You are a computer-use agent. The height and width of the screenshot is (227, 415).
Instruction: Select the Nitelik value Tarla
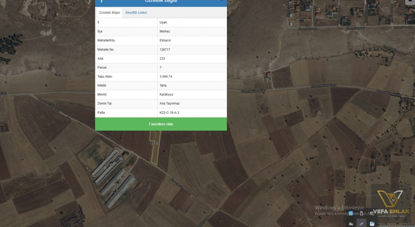(x=163, y=86)
